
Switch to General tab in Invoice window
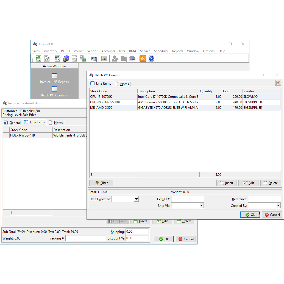(x=12, y=122)
